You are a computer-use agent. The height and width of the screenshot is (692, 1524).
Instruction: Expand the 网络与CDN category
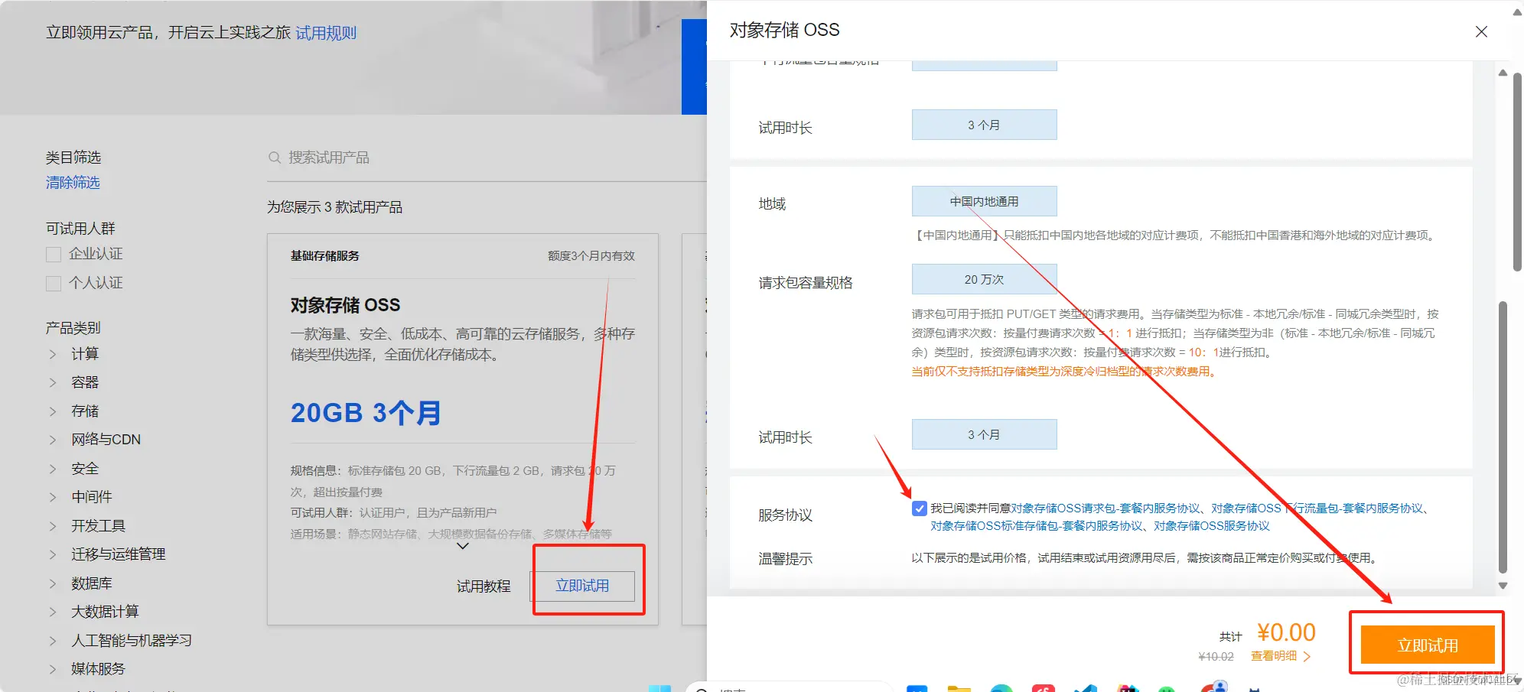tap(53, 440)
